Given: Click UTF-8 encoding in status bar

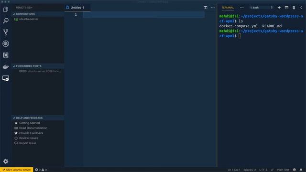Looking at the screenshot, I should pyautogui.click(x=263, y=170).
